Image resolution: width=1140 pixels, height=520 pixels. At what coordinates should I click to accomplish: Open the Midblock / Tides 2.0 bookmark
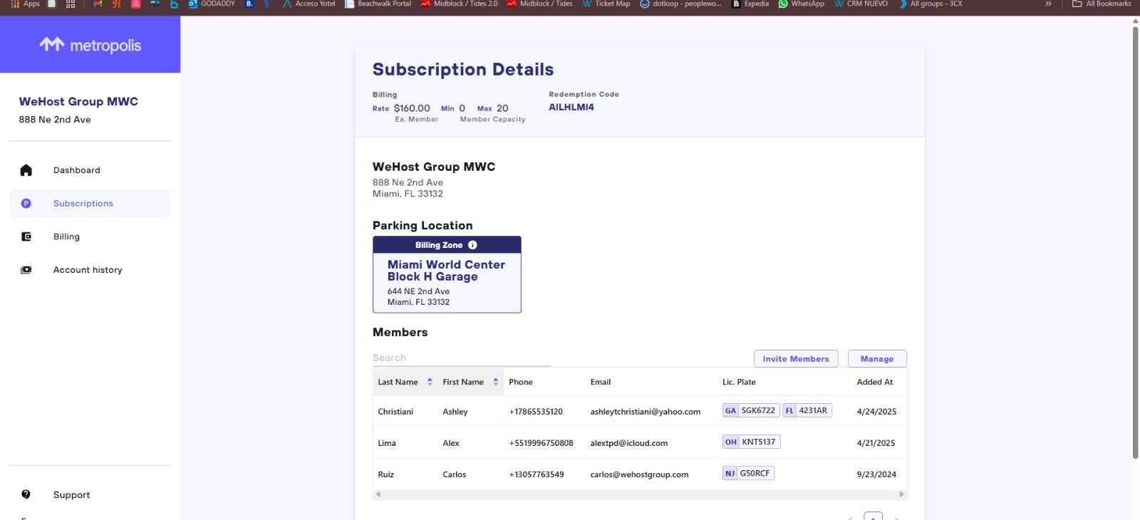(x=459, y=4)
